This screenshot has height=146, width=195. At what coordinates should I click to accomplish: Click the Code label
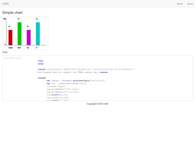pyautogui.click(x=5, y=52)
